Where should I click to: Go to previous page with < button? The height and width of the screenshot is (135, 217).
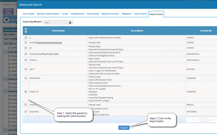[195, 120]
